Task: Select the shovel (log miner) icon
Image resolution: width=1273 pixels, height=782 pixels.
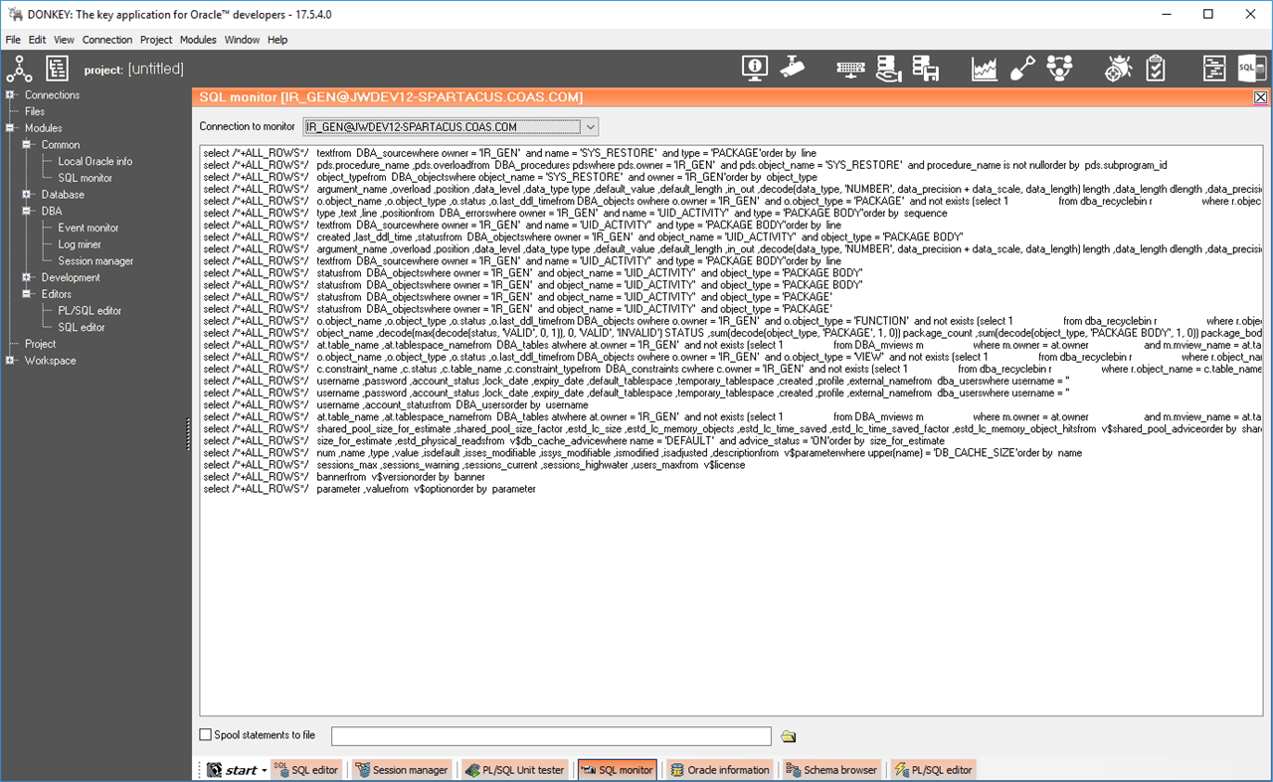Action: point(1022,68)
